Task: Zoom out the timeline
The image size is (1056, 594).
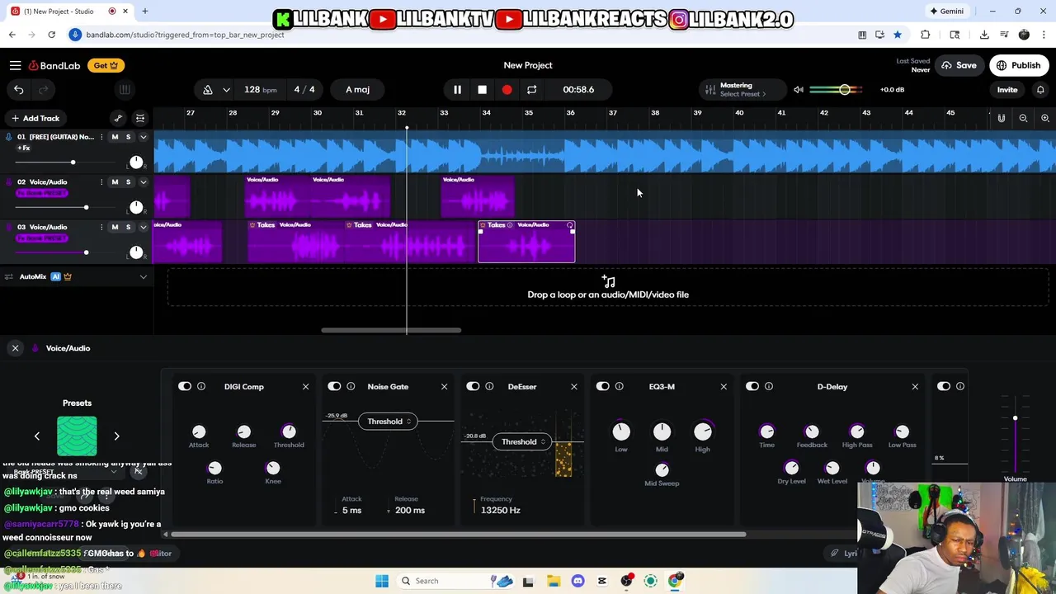Action: pos(1023,118)
